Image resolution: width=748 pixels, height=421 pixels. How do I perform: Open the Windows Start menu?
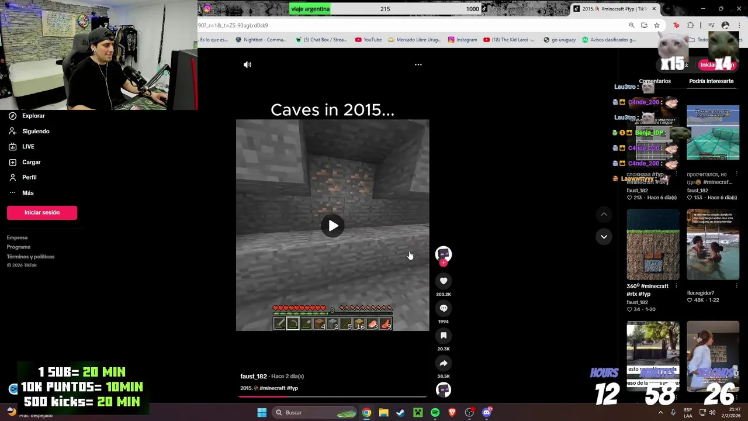click(x=262, y=413)
